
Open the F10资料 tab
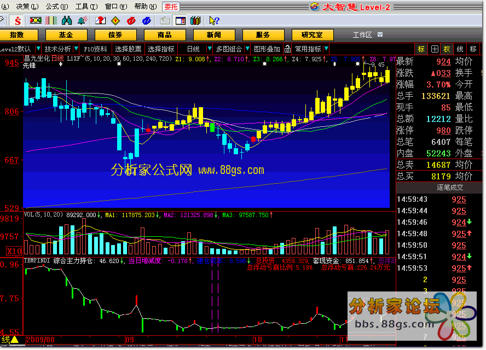point(95,49)
